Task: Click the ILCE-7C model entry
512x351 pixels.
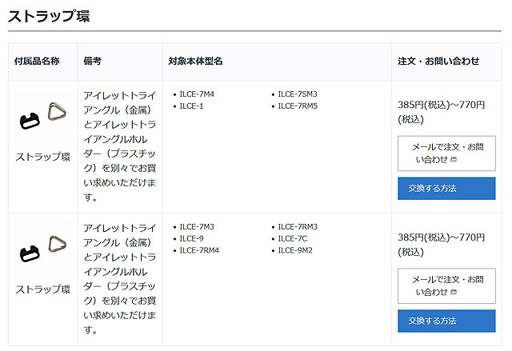Action: (x=292, y=238)
